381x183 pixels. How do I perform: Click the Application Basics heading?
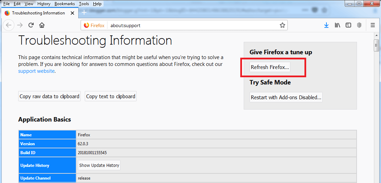pos(45,119)
